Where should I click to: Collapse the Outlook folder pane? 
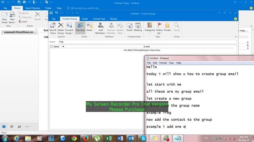(36, 29)
